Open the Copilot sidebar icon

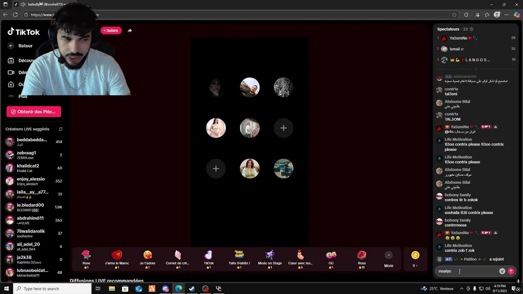(x=516, y=15)
